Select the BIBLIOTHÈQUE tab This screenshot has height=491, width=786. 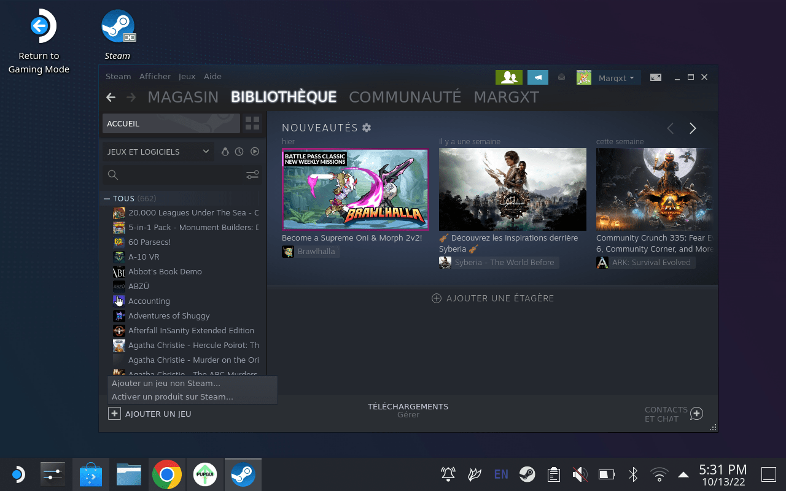pos(284,97)
